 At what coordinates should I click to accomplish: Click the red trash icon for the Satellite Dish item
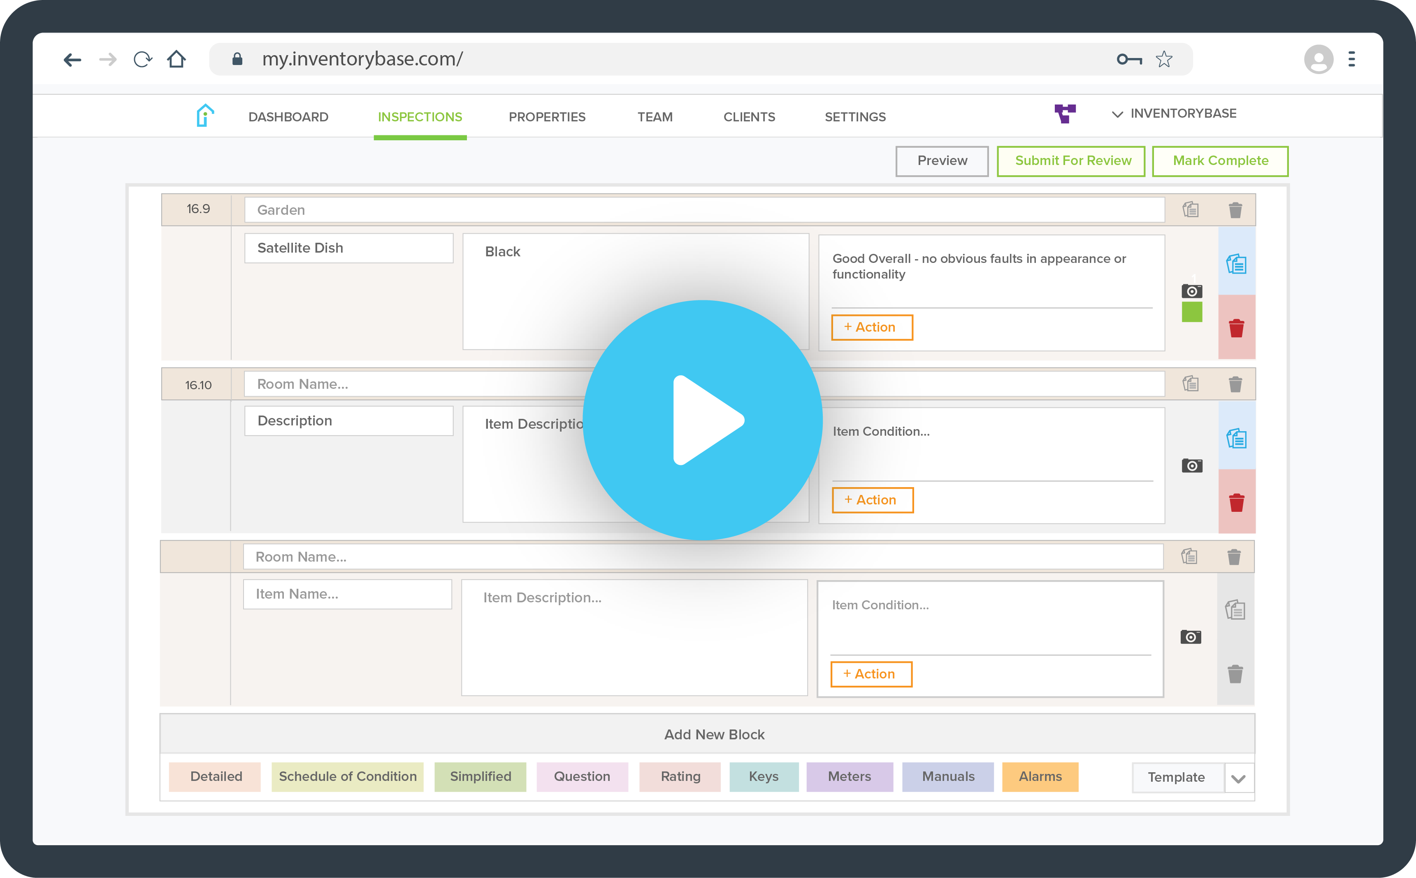(x=1236, y=328)
